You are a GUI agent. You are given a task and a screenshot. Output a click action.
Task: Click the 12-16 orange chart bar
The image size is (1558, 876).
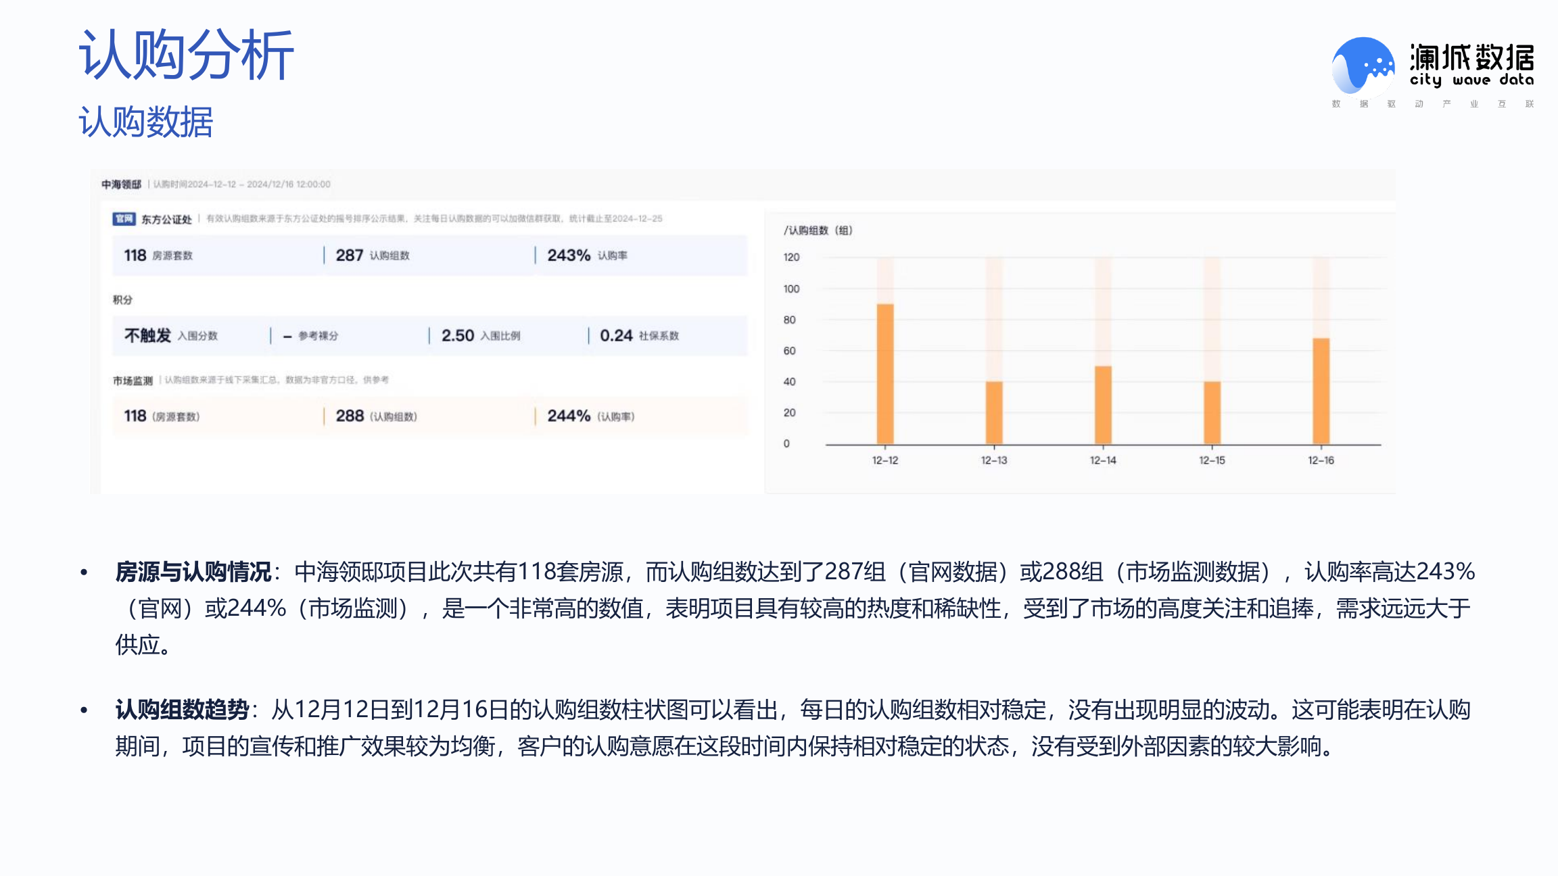click(x=1321, y=391)
